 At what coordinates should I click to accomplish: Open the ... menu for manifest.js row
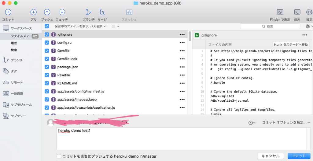point(182,91)
